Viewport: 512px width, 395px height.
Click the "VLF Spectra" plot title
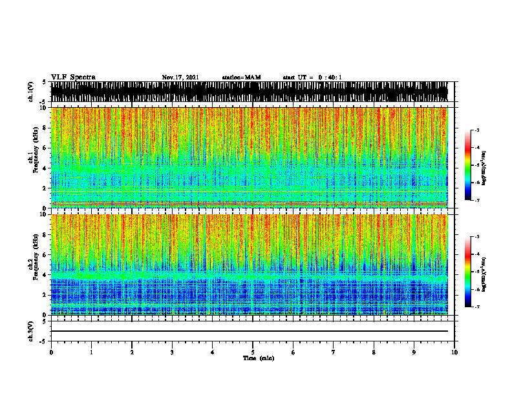(x=73, y=77)
